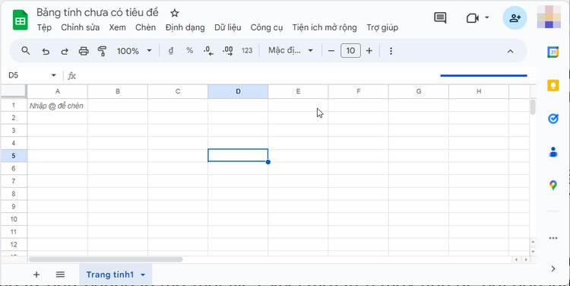Add a new sheet with the plus button
Image resolution: width=570 pixels, height=286 pixels.
[36, 275]
